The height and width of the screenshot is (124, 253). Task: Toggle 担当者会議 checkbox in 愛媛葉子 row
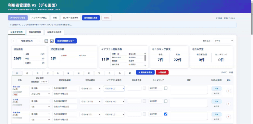click(145, 114)
